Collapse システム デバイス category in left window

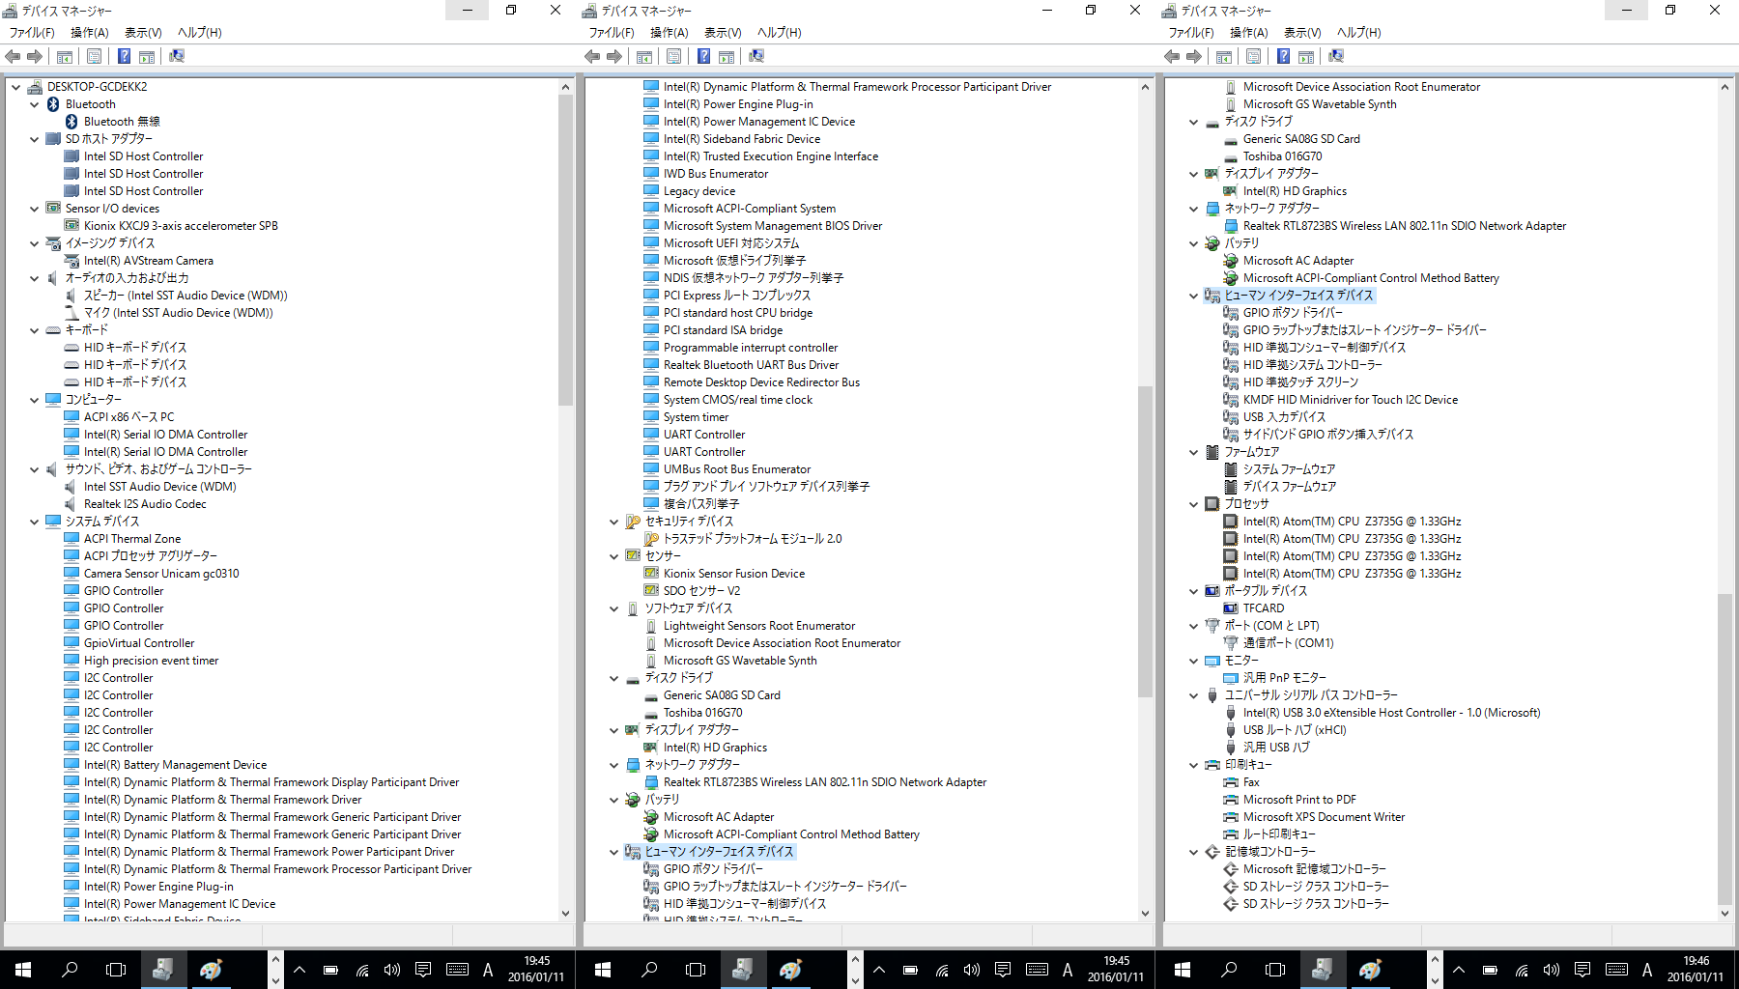pyautogui.click(x=35, y=522)
